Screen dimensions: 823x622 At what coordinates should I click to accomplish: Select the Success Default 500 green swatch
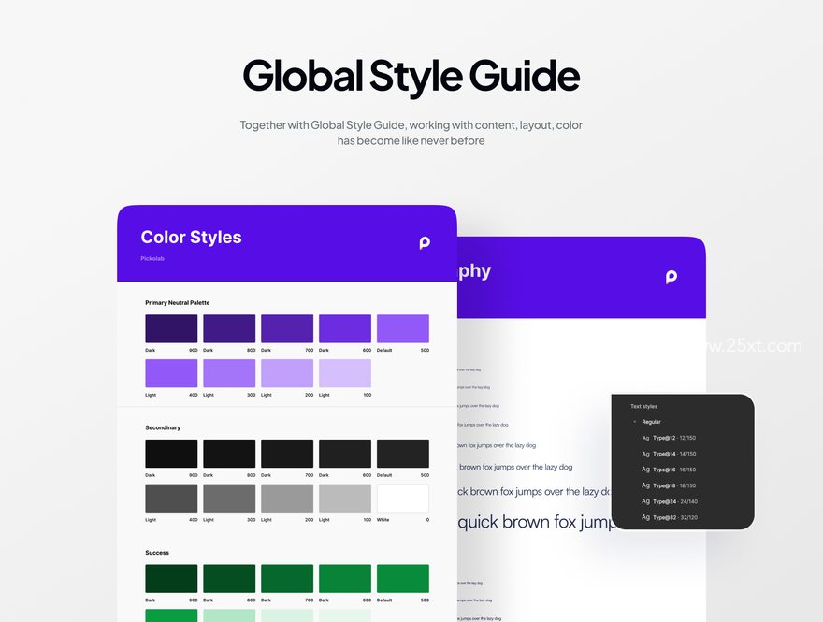point(402,578)
